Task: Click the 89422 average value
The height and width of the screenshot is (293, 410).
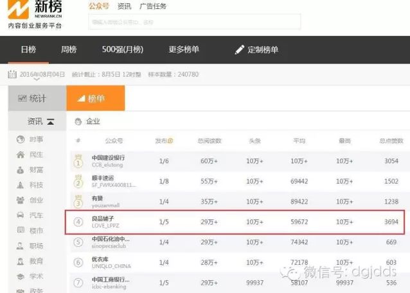Action: [299, 202]
